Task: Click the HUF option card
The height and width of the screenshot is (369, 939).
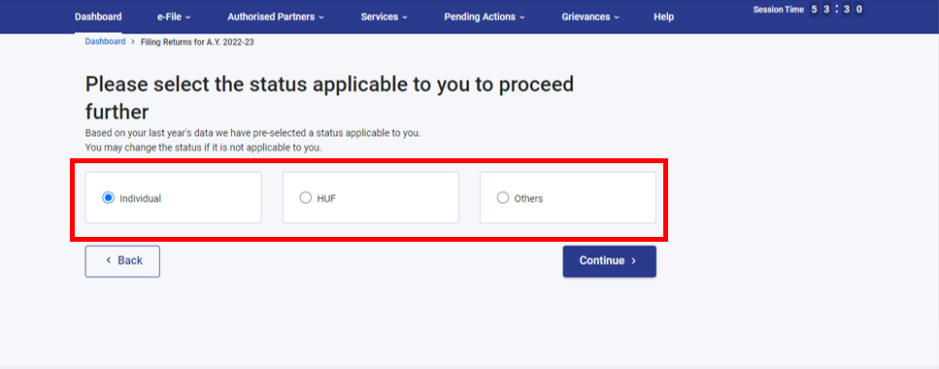Action: coord(371,198)
